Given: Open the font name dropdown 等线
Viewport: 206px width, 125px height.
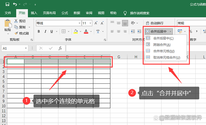Looking at the screenshot, I should click(x=80, y=23).
